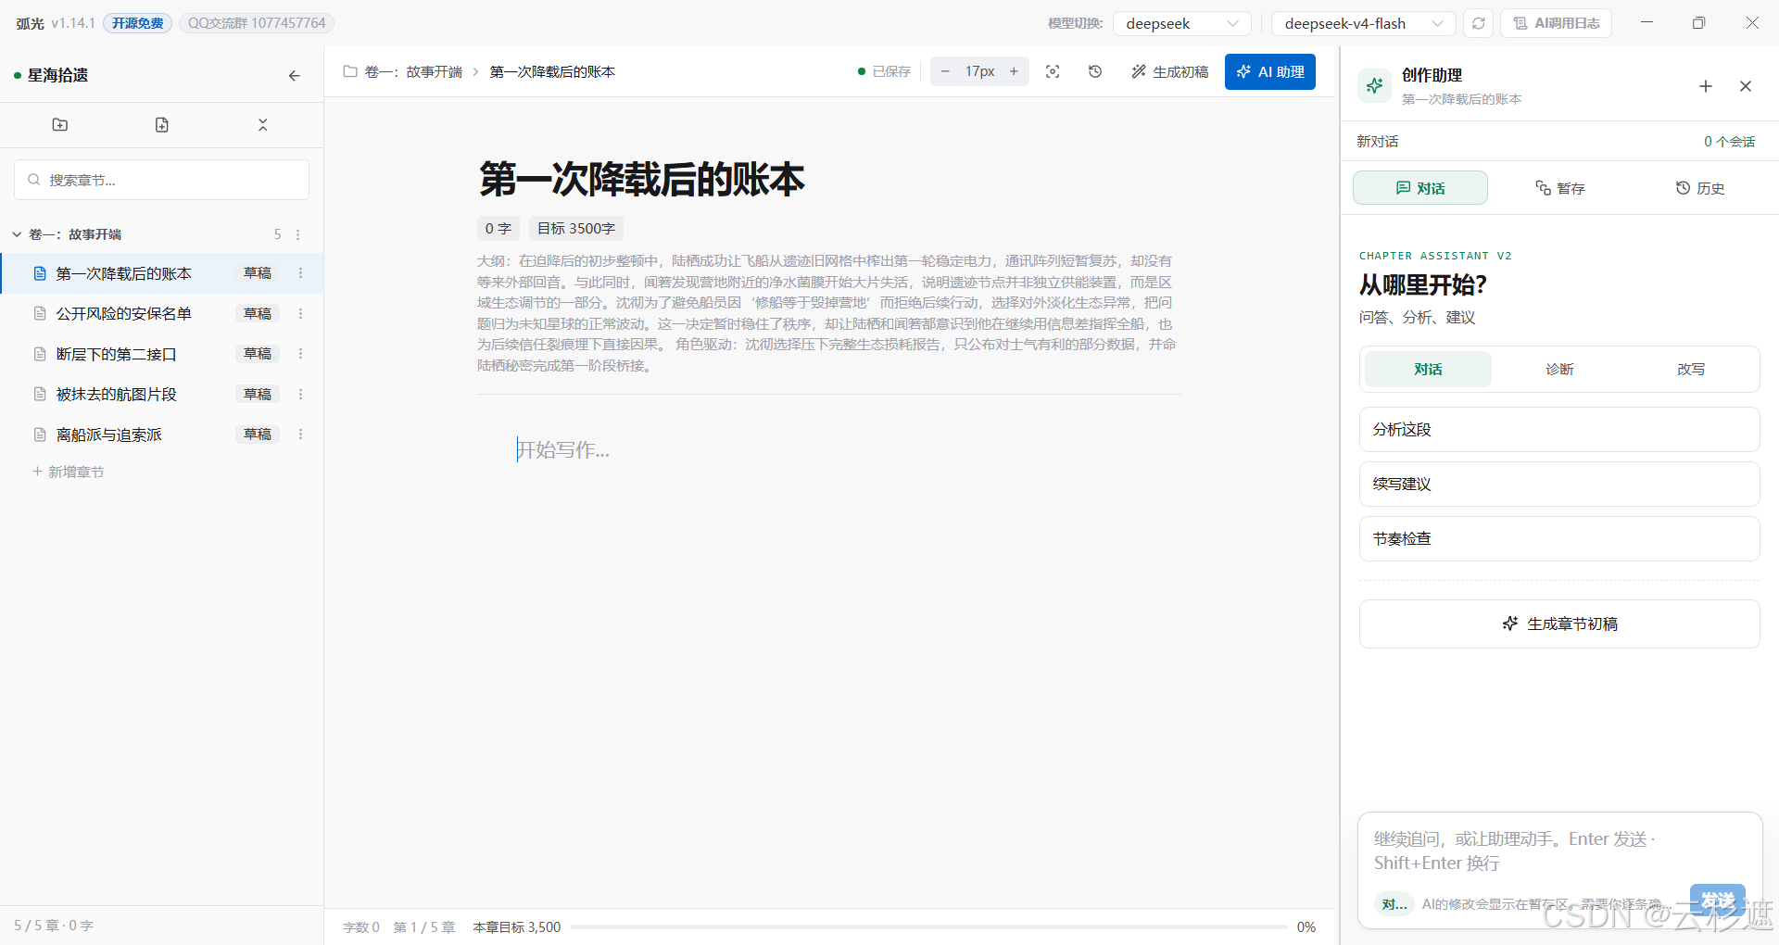Image resolution: width=1779 pixels, height=945 pixels.
Task: Click 节奏检查 suggestion
Action: tap(1559, 539)
